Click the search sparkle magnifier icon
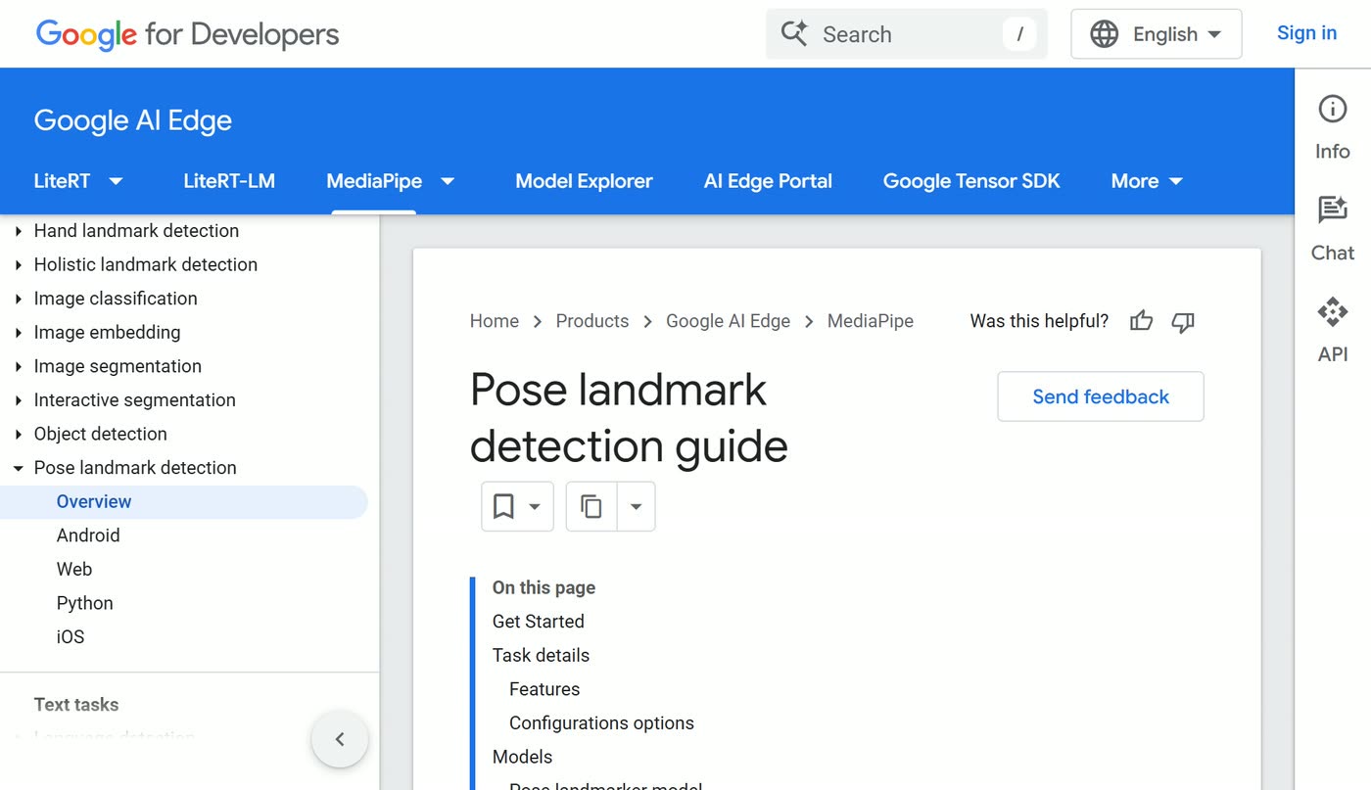This screenshot has width=1371, height=790. (794, 34)
